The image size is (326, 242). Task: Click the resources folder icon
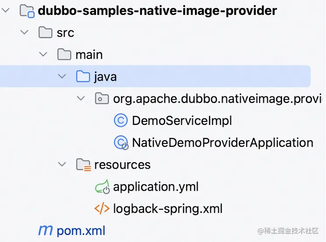[84, 165]
